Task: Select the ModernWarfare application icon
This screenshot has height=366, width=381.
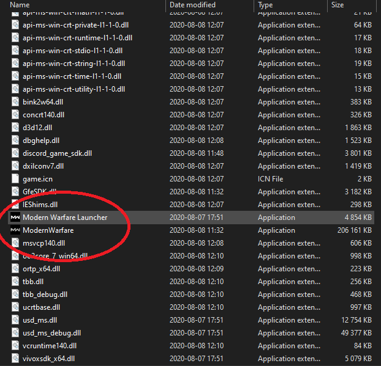Action: tap(15, 230)
